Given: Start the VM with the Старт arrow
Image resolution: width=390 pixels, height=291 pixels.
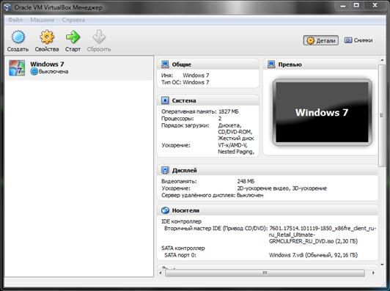Looking at the screenshot, I should 73,37.
